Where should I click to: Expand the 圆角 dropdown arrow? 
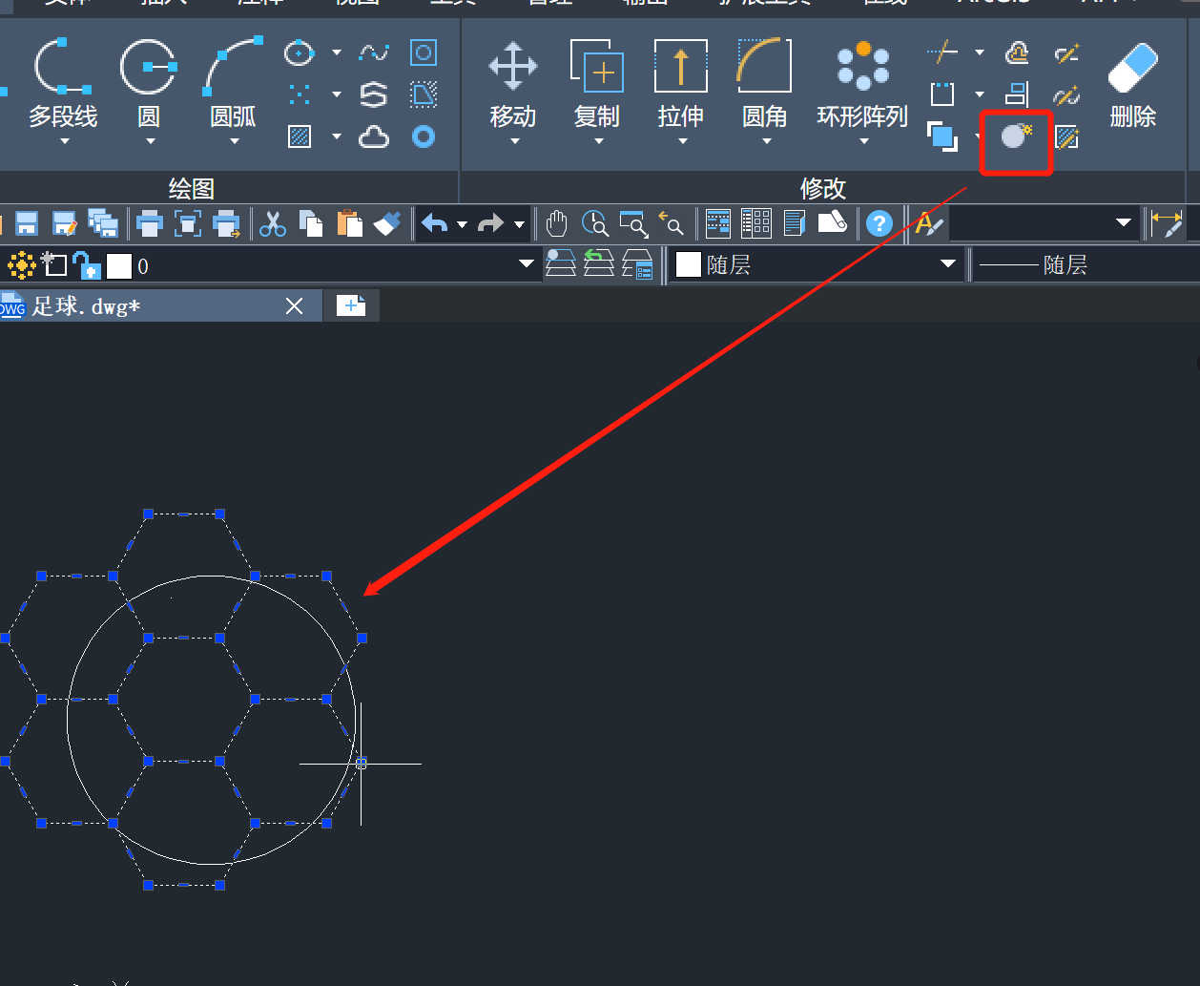coord(766,141)
